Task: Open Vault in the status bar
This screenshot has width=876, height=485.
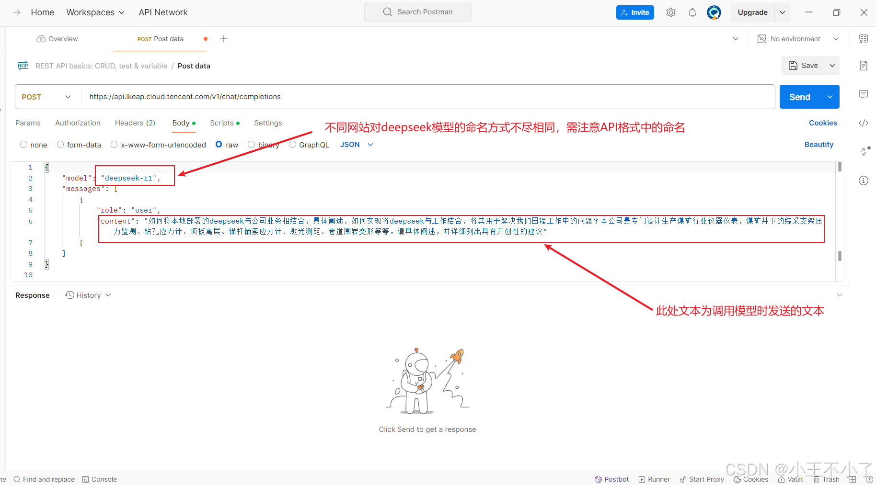Action: click(x=791, y=479)
